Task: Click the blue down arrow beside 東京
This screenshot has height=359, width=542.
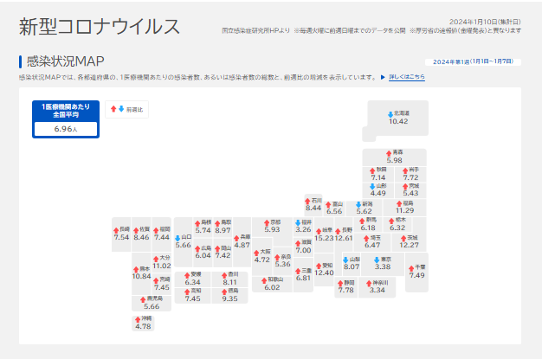Action: (x=377, y=259)
